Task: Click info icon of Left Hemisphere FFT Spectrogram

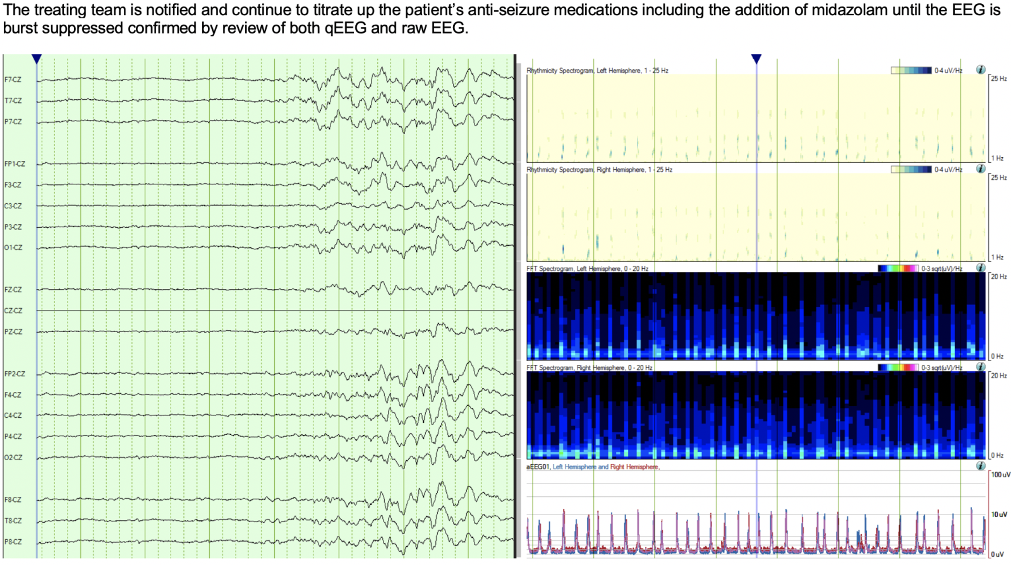Action: click(x=980, y=268)
